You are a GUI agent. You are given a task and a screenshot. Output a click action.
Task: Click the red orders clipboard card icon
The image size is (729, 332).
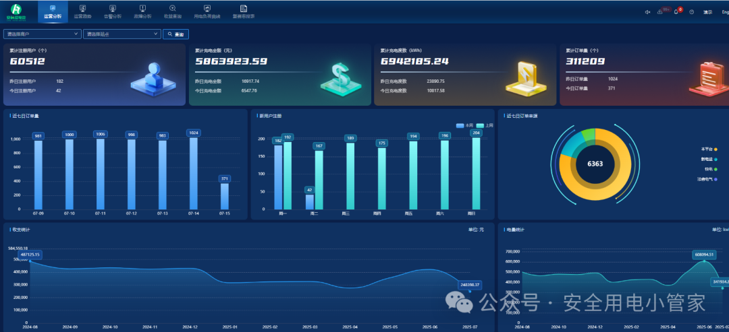(709, 78)
